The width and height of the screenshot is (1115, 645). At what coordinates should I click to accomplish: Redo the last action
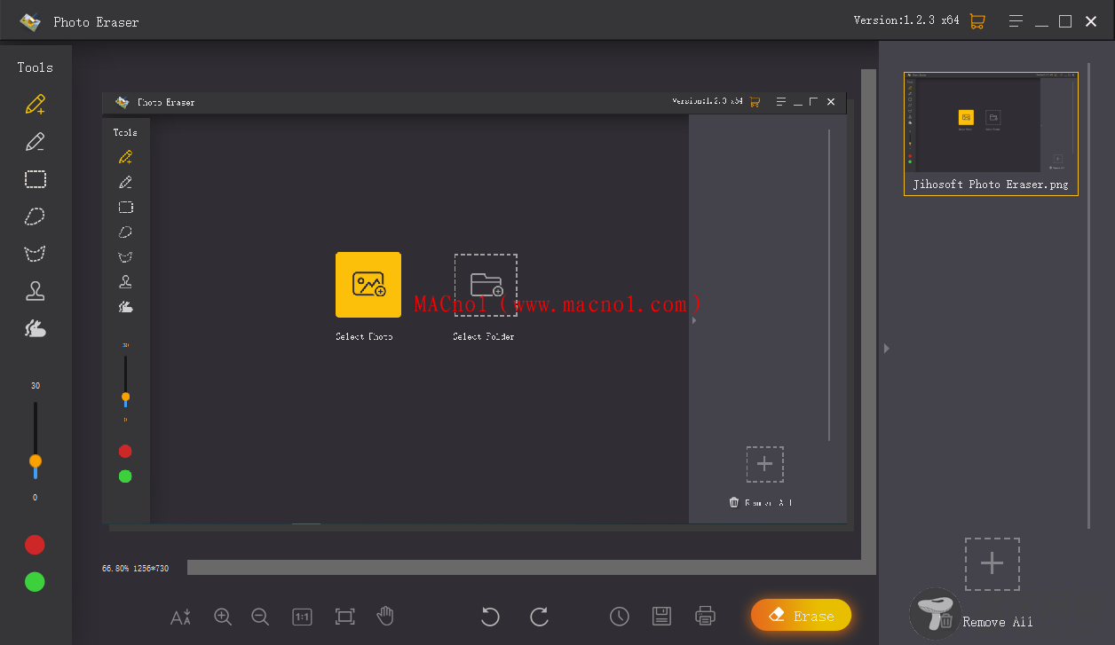[x=539, y=617]
